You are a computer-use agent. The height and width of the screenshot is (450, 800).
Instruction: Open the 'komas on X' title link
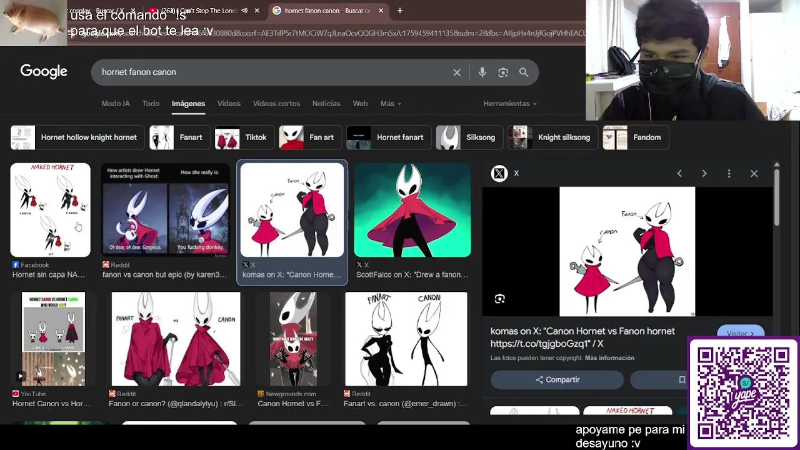pos(582,337)
